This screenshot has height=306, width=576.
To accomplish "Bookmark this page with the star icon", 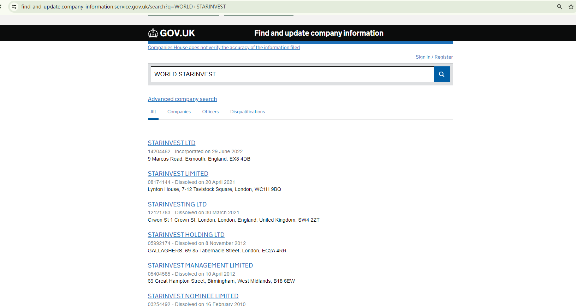I will pos(571,7).
